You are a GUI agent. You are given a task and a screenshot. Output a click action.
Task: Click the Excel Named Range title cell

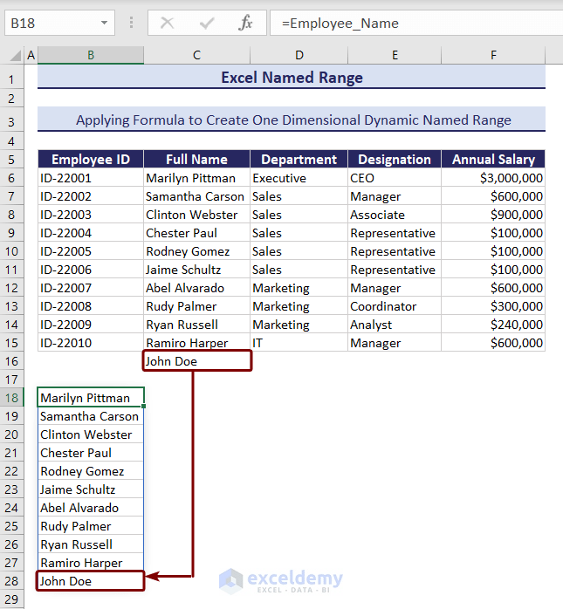(x=292, y=78)
